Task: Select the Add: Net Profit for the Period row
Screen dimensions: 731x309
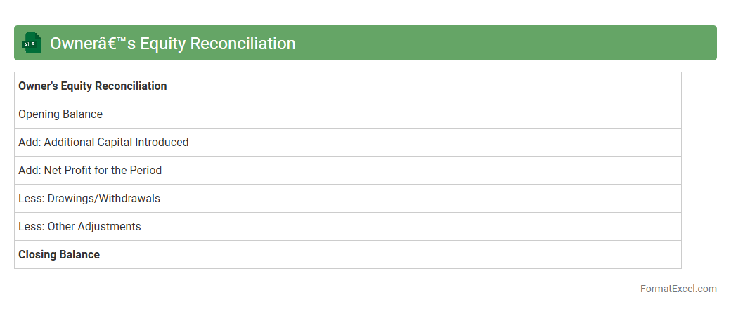Action: [x=90, y=171]
